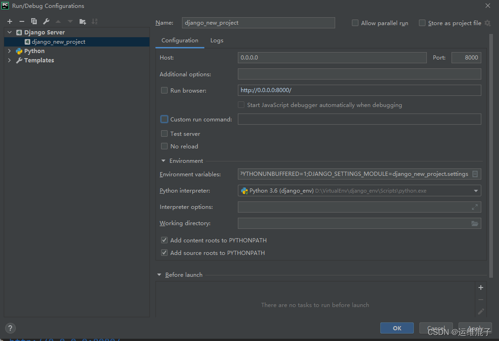Click the Custom run command field
This screenshot has width=499, height=341.
pos(359,119)
